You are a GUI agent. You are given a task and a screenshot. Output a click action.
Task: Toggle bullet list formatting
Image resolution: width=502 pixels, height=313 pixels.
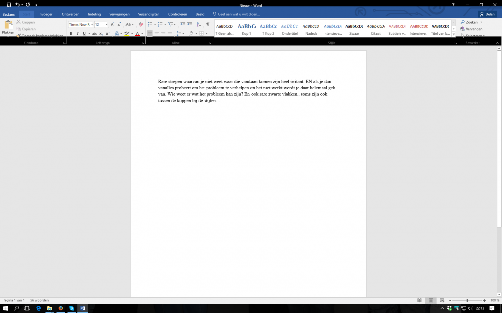(x=149, y=25)
